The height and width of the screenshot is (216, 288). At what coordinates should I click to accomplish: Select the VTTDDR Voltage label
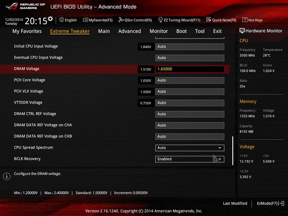28,103
